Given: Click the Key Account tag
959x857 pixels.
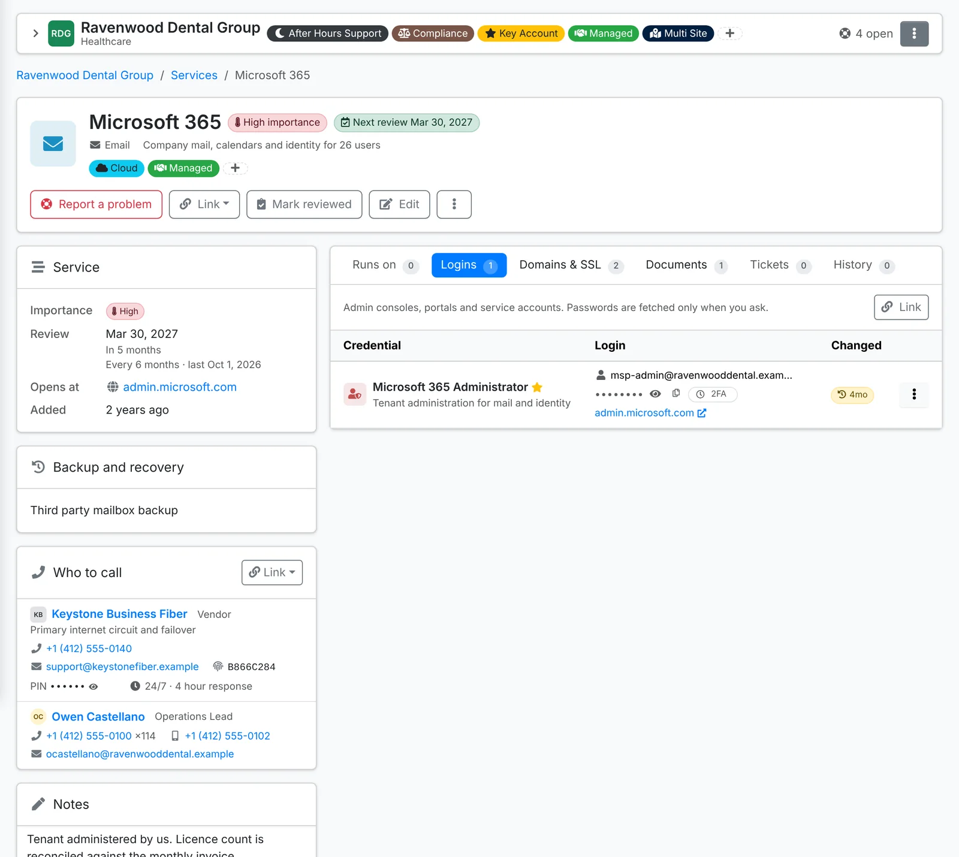Looking at the screenshot, I should [x=521, y=34].
